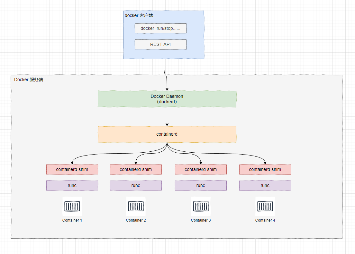Screen dimensions: 355x254
Task: Click the first containerd-shim box
Action: (72, 169)
